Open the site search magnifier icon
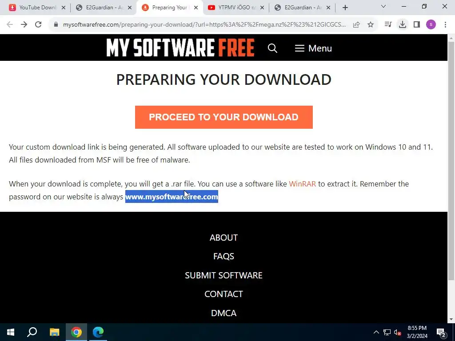 (x=272, y=48)
